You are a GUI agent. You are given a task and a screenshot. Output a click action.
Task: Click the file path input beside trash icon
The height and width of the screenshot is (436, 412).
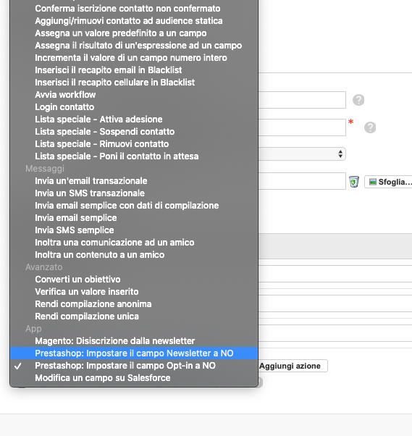click(302, 181)
